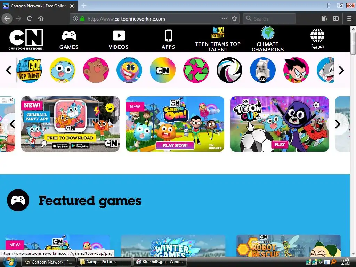Select the rainbow CN logo circle
The width and height of the screenshot is (356, 267).
pyautogui.click(x=163, y=70)
